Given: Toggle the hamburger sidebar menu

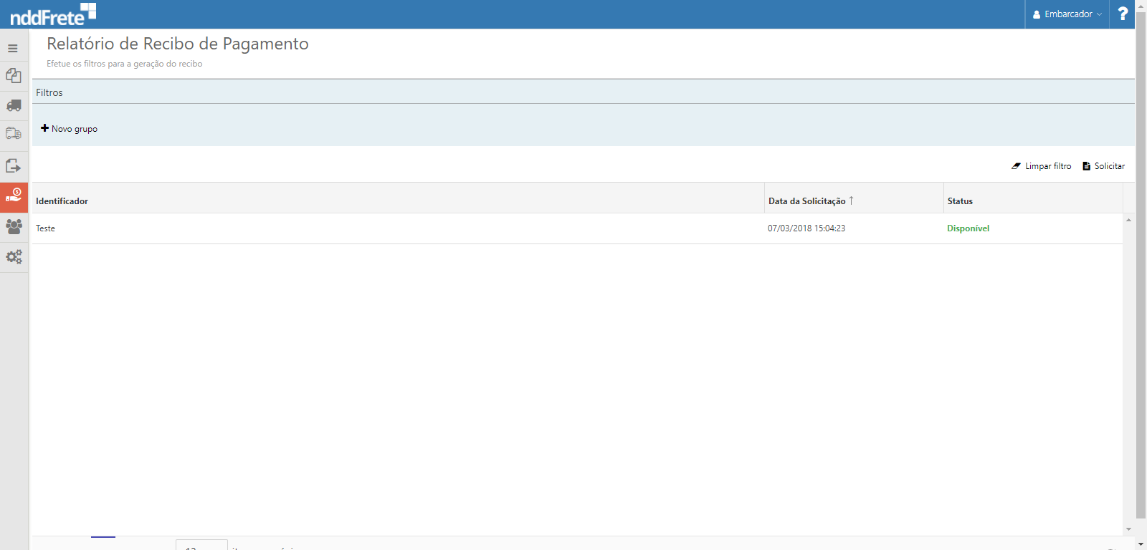Looking at the screenshot, I should pos(13,49).
